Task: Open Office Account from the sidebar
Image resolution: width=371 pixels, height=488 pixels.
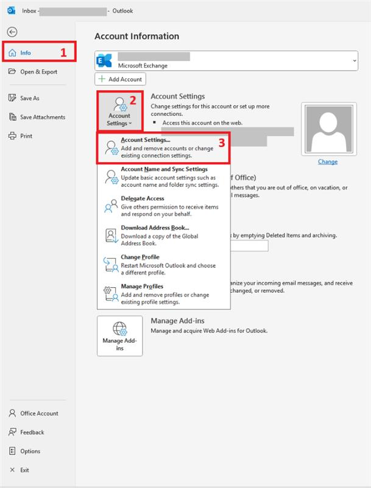Action: pyautogui.click(x=39, y=414)
